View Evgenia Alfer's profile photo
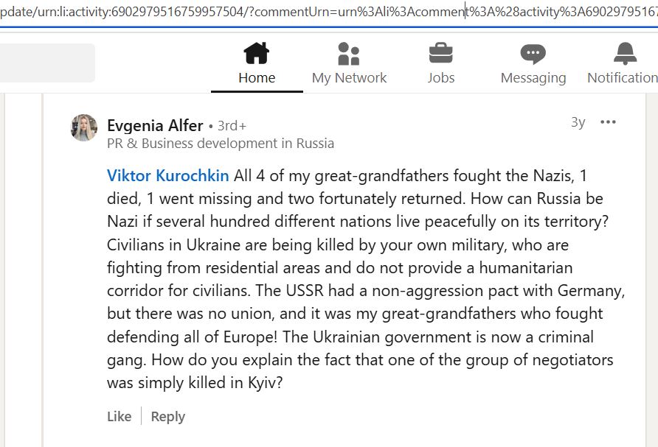The width and height of the screenshot is (658, 447). [84, 127]
